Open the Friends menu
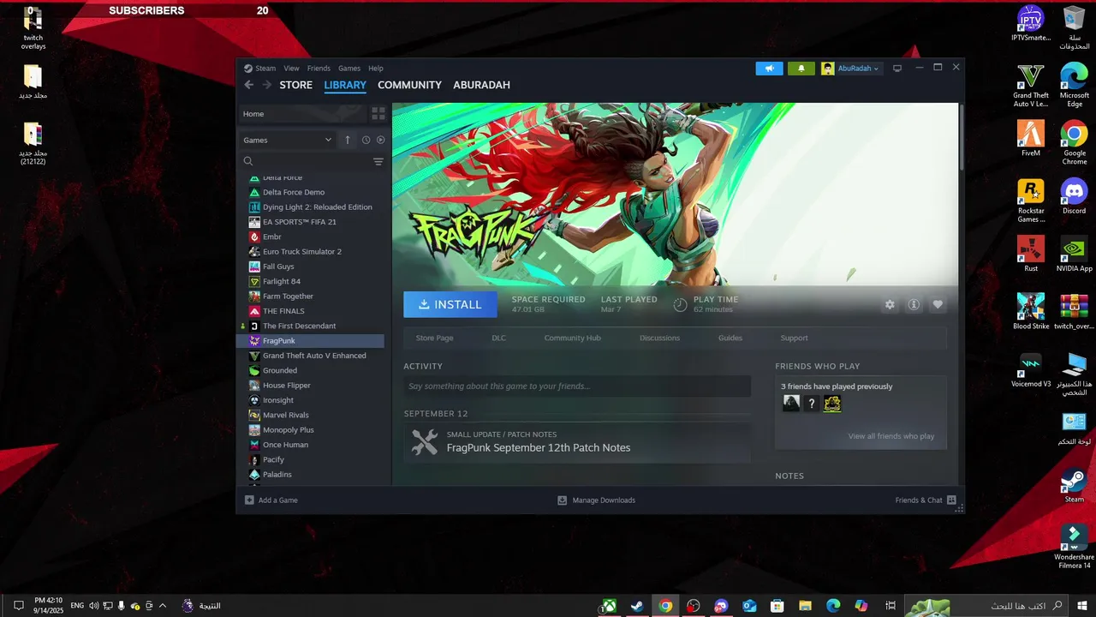Image resolution: width=1096 pixels, height=617 pixels. (x=319, y=69)
